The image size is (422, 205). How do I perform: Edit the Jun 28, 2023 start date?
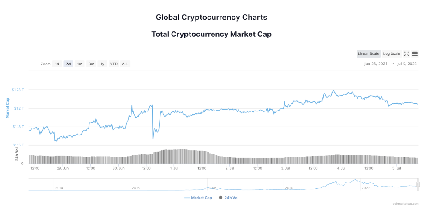coord(376,64)
